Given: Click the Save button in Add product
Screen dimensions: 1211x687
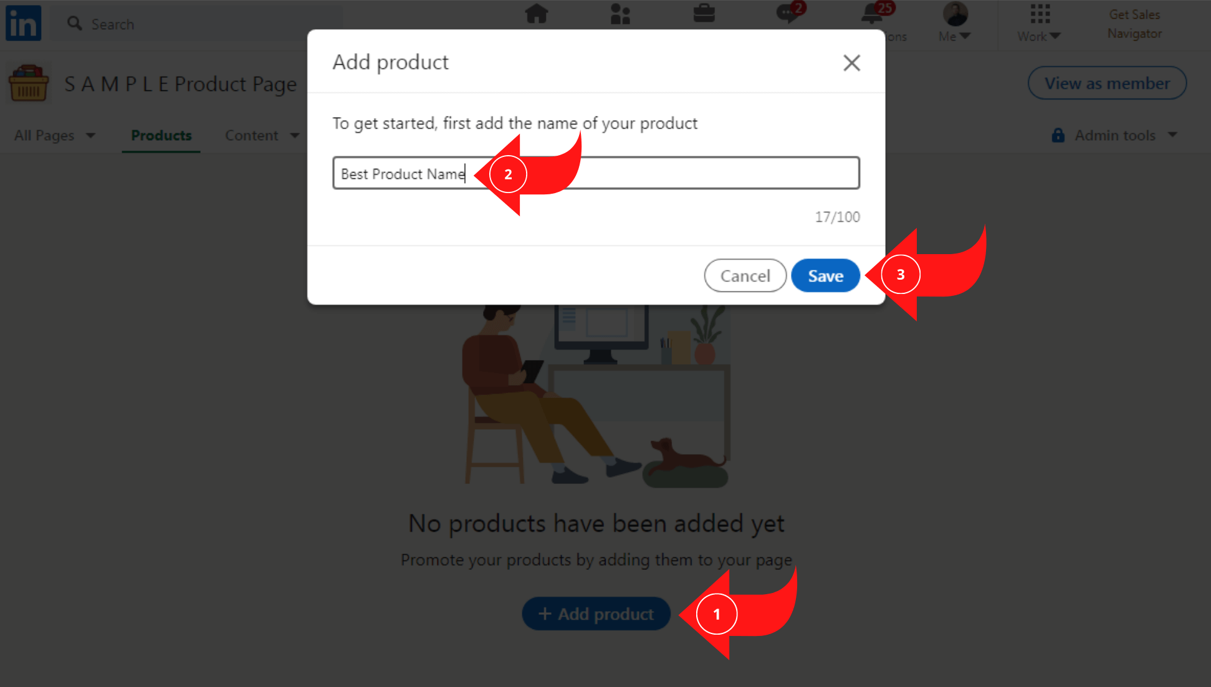Looking at the screenshot, I should pos(824,275).
